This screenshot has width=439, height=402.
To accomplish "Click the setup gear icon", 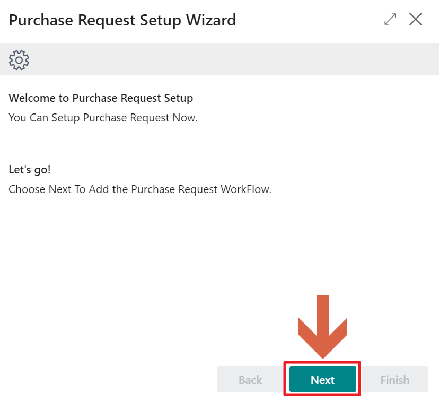I will (19, 60).
